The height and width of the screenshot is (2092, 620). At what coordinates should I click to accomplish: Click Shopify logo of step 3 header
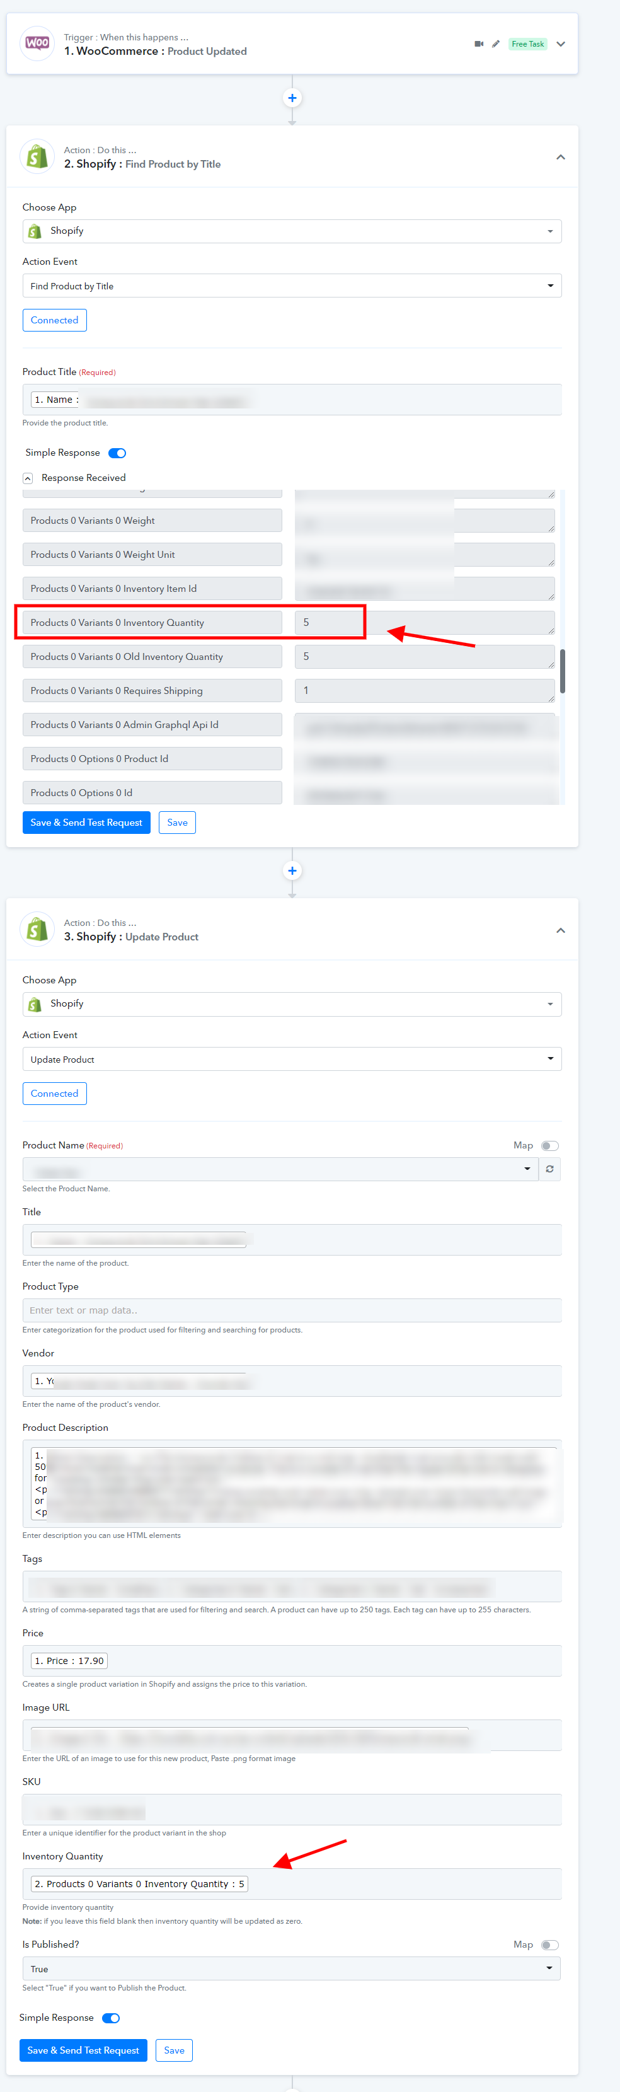click(x=37, y=929)
